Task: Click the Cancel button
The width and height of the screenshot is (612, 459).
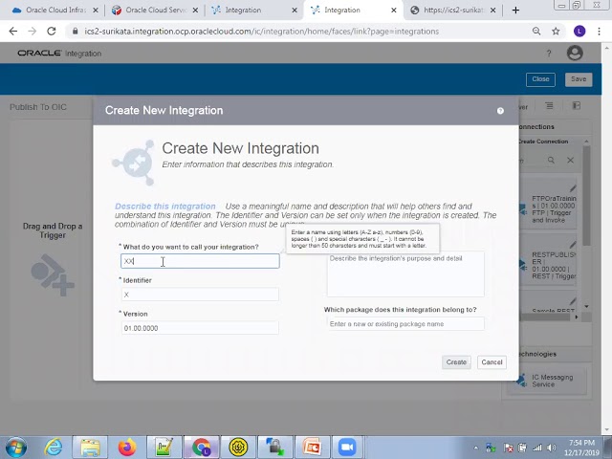Action: pyautogui.click(x=492, y=362)
